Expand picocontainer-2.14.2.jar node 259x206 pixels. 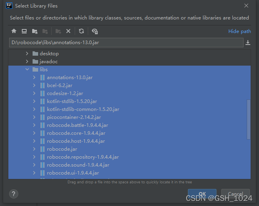(x=34, y=117)
